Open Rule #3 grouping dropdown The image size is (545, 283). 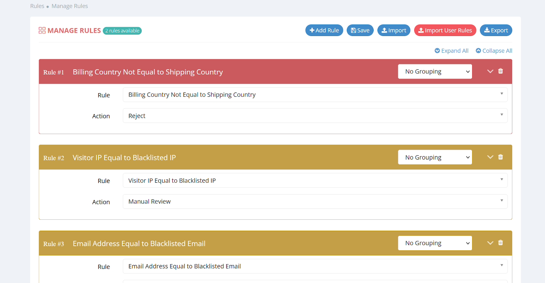click(x=435, y=243)
